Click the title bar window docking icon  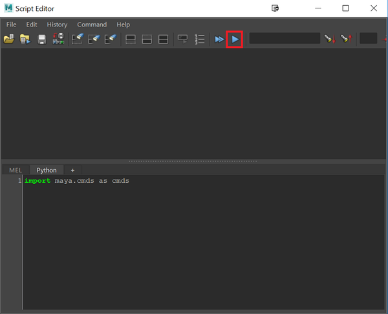pyautogui.click(x=275, y=8)
